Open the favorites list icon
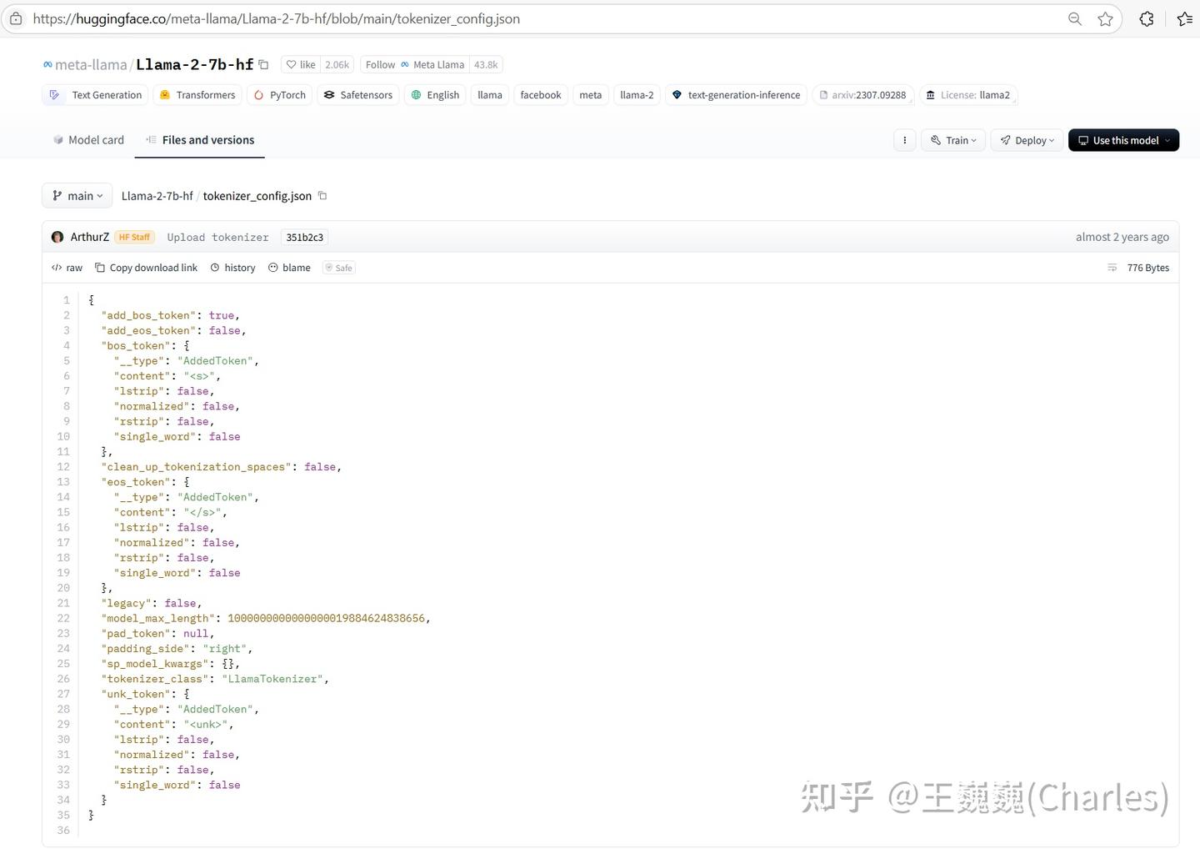Screen dimensions: 1200x849 1185,18
